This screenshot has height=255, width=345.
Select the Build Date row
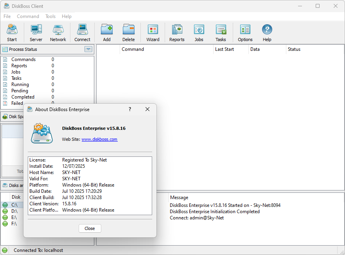tap(90, 191)
